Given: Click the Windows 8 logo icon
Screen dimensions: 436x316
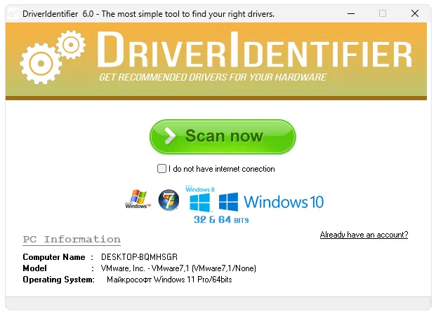Looking at the screenshot, I should (x=200, y=199).
